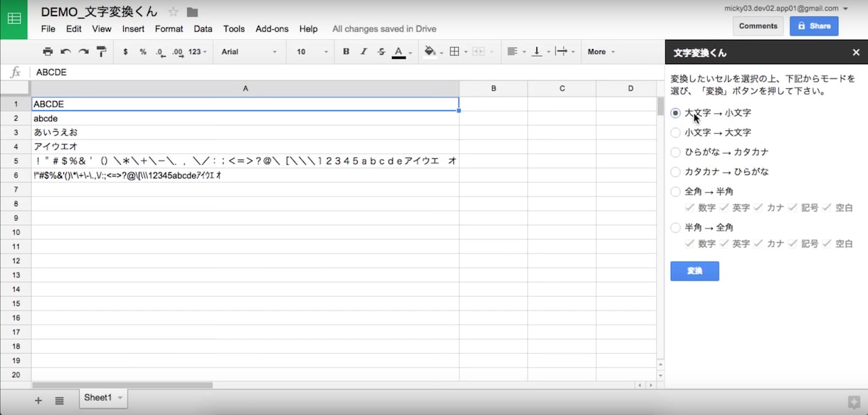The height and width of the screenshot is (415, 868).
Task: Increase decimal places
Action: pyautogui.click(x=178, y=52)
